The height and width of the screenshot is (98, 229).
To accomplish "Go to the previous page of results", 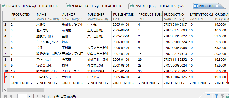I will (11, 96).
